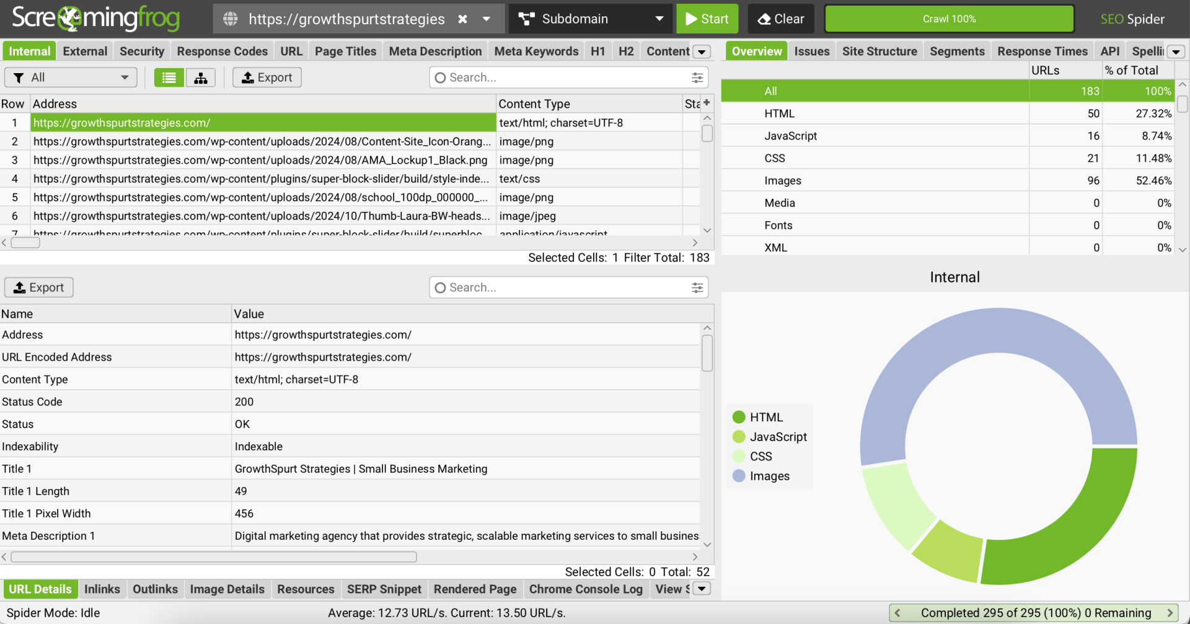Click the globe icon in URL bar
The height and width of the screenshot is (624, 1190).
231,19
